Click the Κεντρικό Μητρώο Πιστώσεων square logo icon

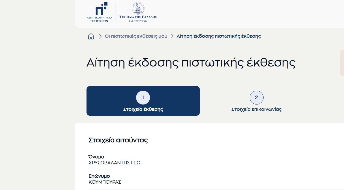point(101,8)
